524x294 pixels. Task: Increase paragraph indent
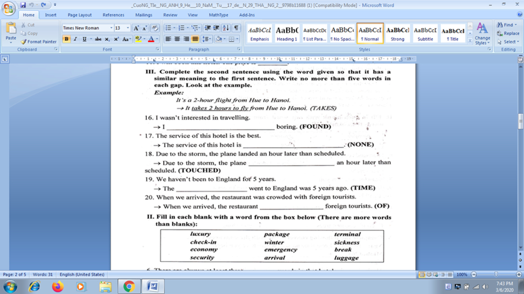[x=216, y=28]
